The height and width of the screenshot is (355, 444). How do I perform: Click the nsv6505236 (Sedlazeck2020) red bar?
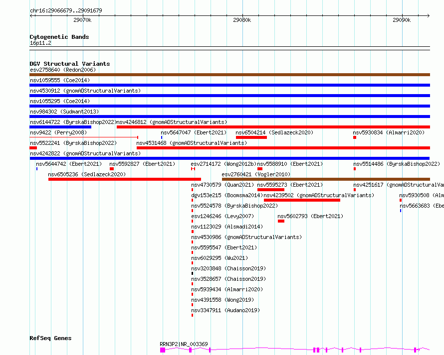[125, 179]
